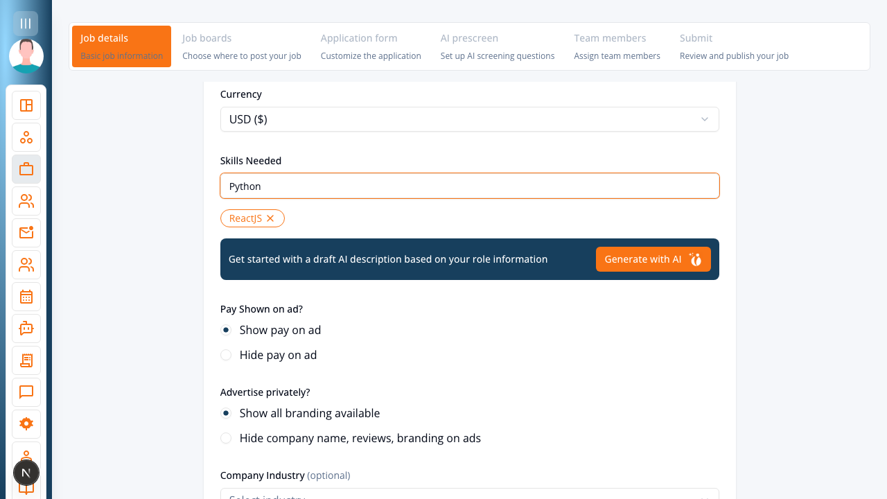887x499 pixels.
Task: Click the Company Industry (optional) label
Action: coord(286,475)
